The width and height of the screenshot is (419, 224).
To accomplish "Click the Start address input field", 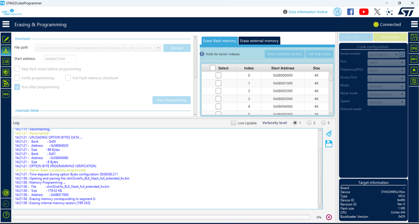I will click(x=59, y=59).
